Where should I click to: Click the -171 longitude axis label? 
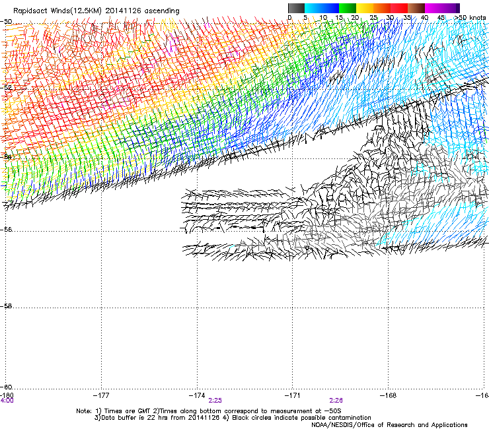tap(293, 395)
